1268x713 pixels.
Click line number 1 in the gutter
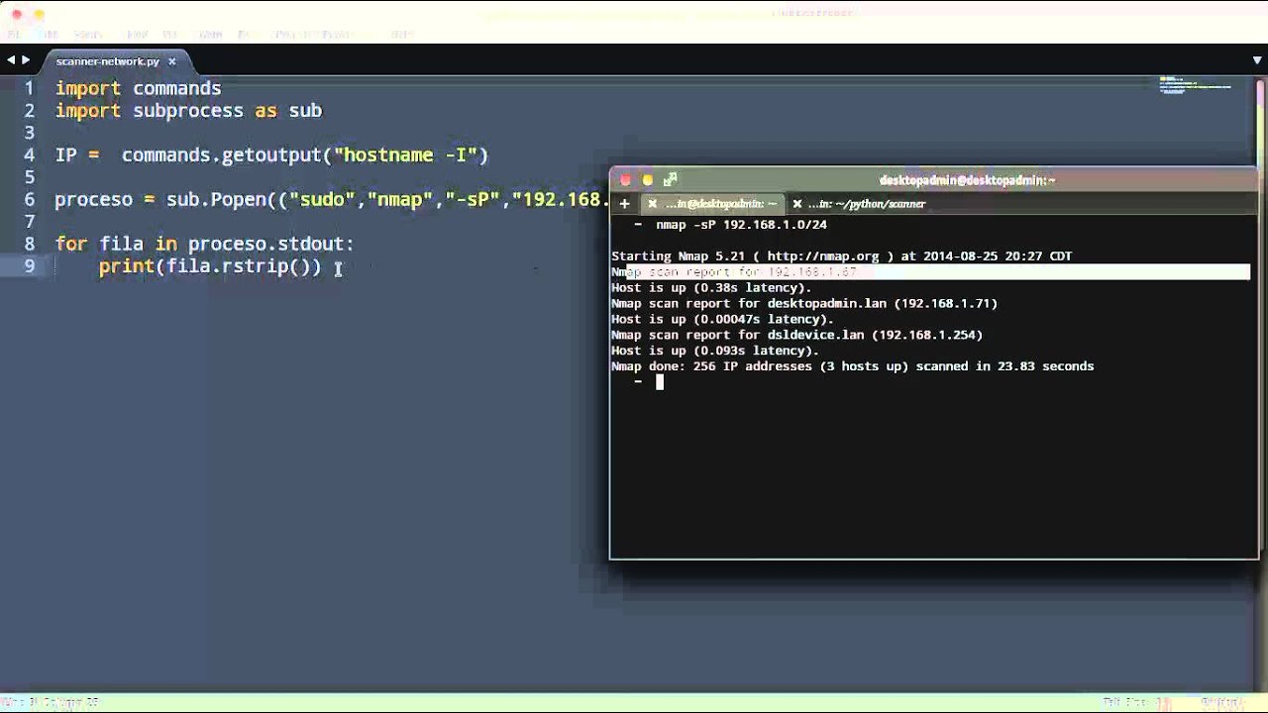click(x=30, y=88)
